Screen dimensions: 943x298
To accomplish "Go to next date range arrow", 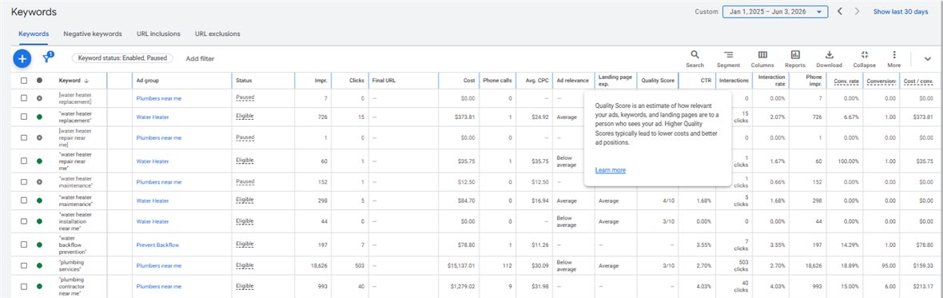I will (857, 11).
